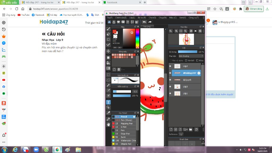Open Zalo from Windows taskbar

[x=26, y=150]
